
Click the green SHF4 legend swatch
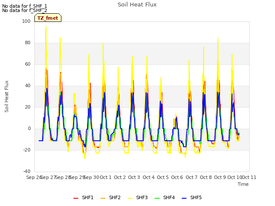click(157, 198)
